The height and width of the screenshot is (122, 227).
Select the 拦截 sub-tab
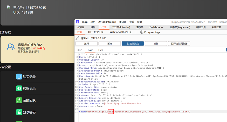80,32
